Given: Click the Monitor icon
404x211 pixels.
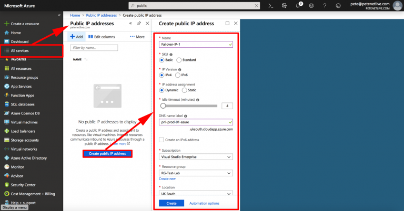Looking at the screenshot, I should coord(7,167).
